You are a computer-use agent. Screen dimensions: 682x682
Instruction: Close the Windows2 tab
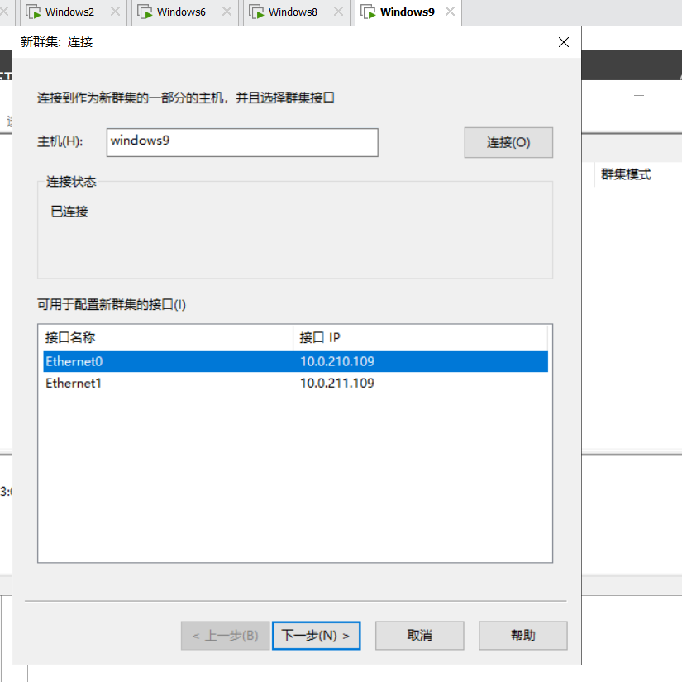point(114,12)
